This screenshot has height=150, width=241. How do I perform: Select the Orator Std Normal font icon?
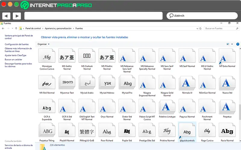click(127, 106)
